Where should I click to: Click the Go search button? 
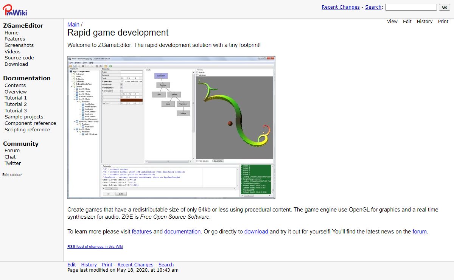point(445,7)
